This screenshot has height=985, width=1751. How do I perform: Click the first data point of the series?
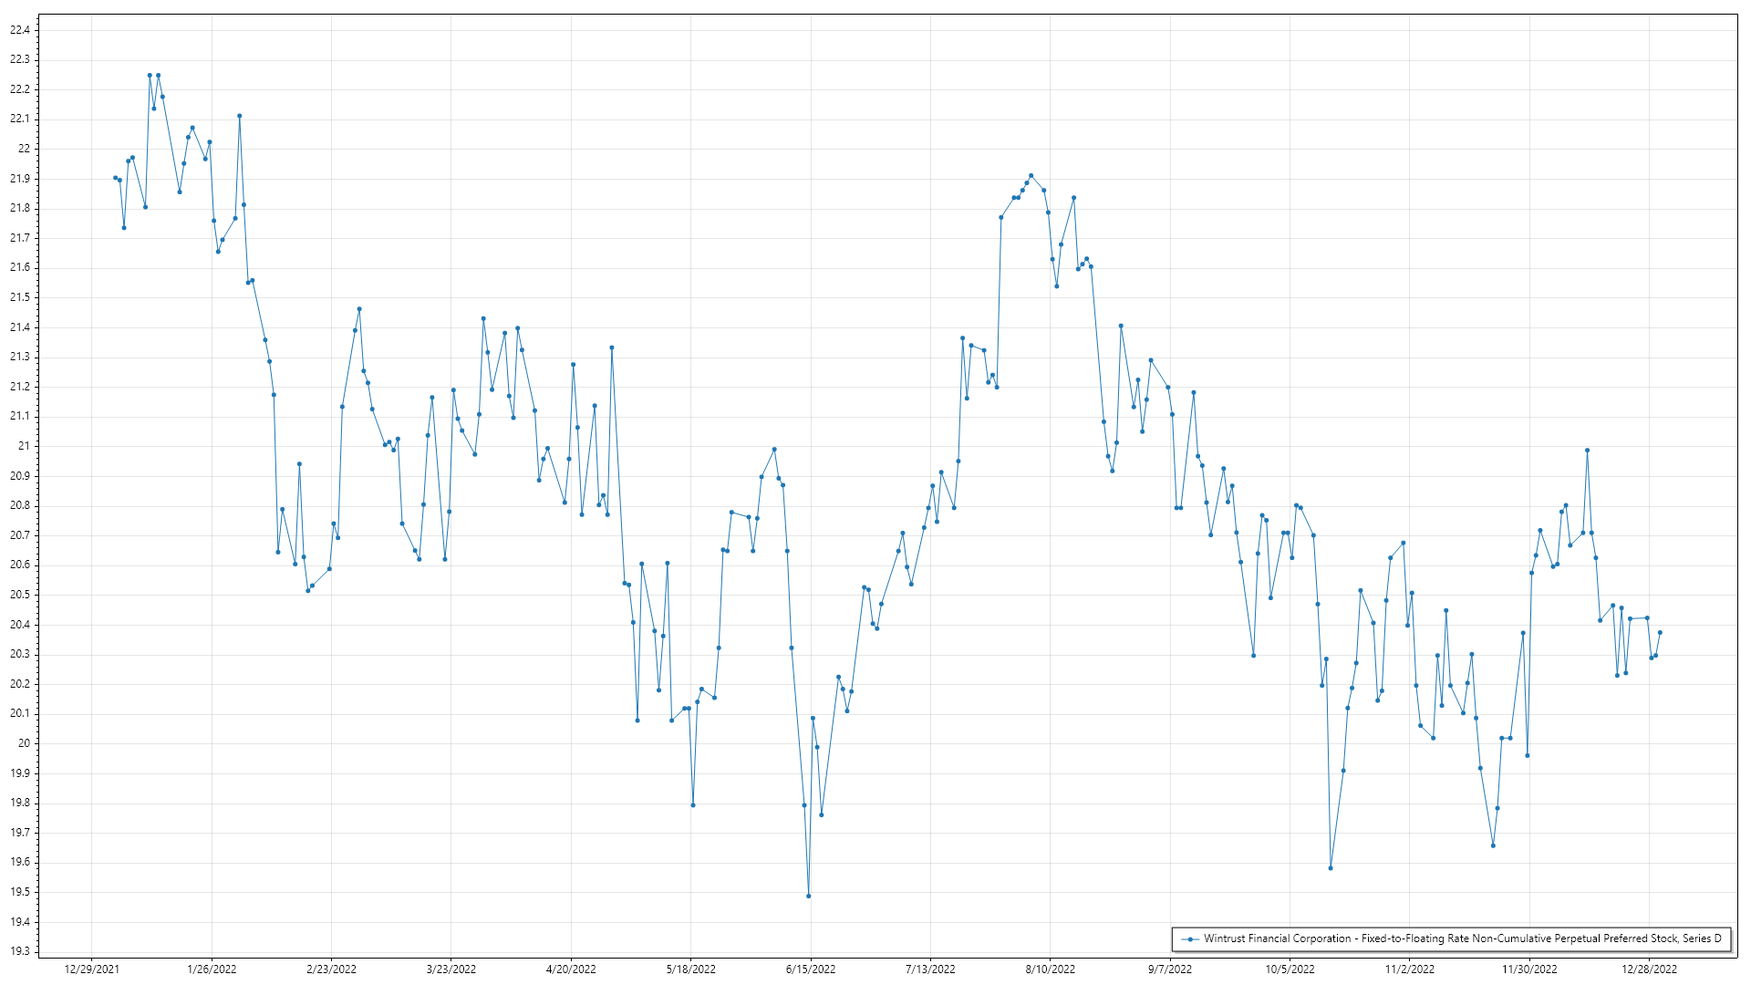point(115,178)
